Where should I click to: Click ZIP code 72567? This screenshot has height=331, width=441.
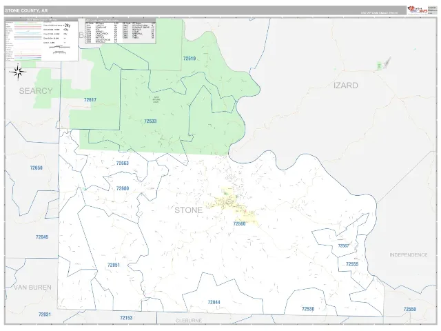coord(343,245)
